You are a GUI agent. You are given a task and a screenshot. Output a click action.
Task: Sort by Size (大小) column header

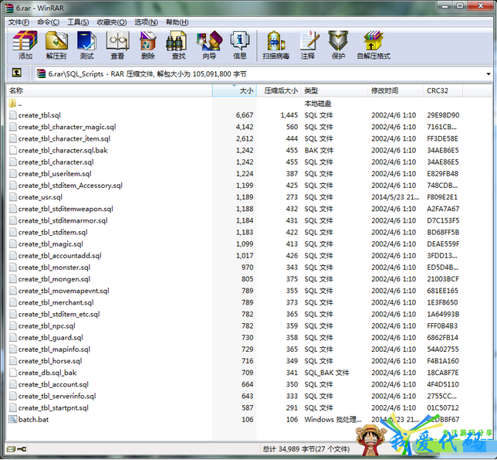[235, 90]
